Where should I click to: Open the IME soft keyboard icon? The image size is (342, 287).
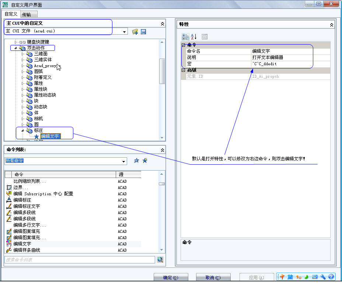point(315,277)
